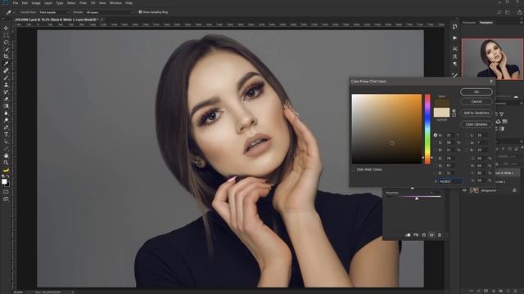Open Color Libraries button

477,124
